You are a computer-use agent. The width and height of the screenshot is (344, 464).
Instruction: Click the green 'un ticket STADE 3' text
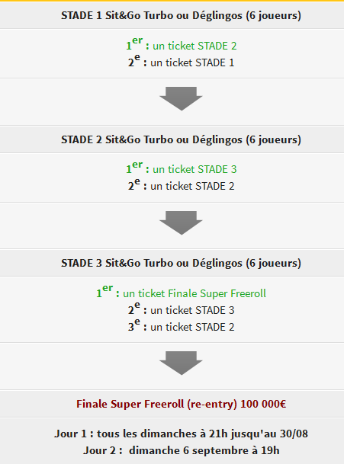[x=195, y=169]
